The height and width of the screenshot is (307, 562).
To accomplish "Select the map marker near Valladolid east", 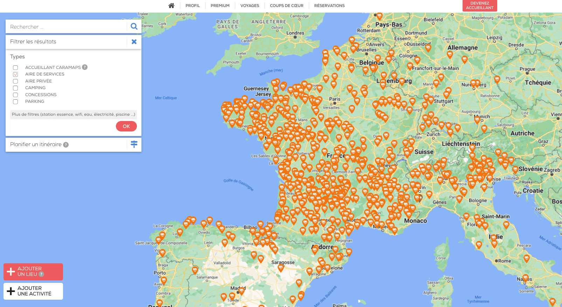I will tap(254, 255).
